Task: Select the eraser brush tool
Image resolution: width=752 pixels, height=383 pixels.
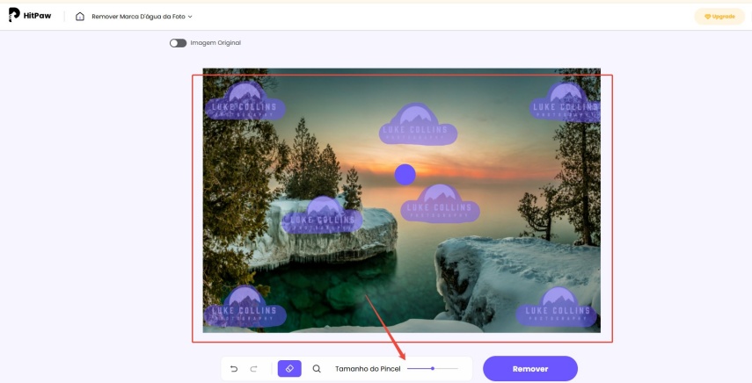Action: click(x=289, y=369)
